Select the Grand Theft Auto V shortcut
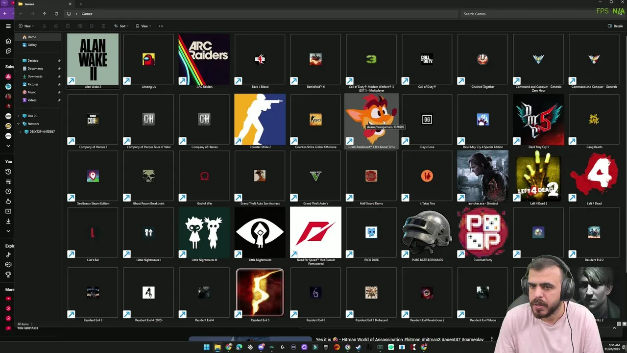 [315, 178]
